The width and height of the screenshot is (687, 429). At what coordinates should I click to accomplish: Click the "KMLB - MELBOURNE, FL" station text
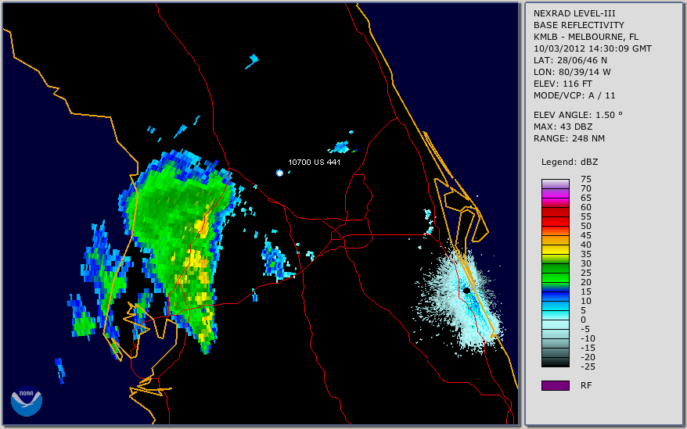click(x=586, y=37)
